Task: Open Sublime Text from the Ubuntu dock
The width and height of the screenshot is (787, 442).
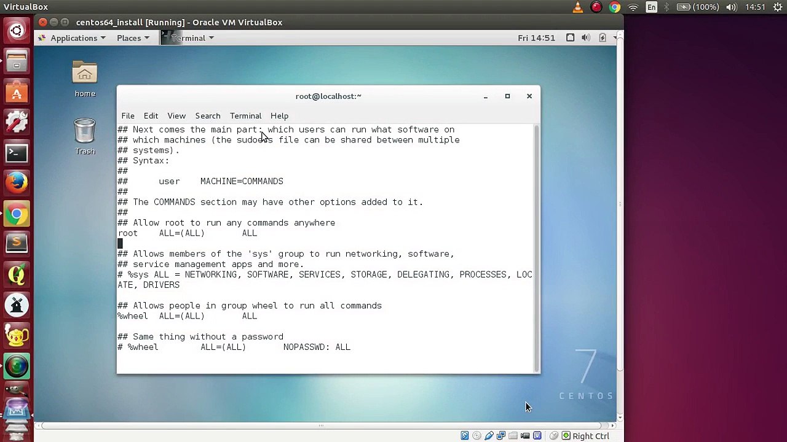Action: [17, 244]
